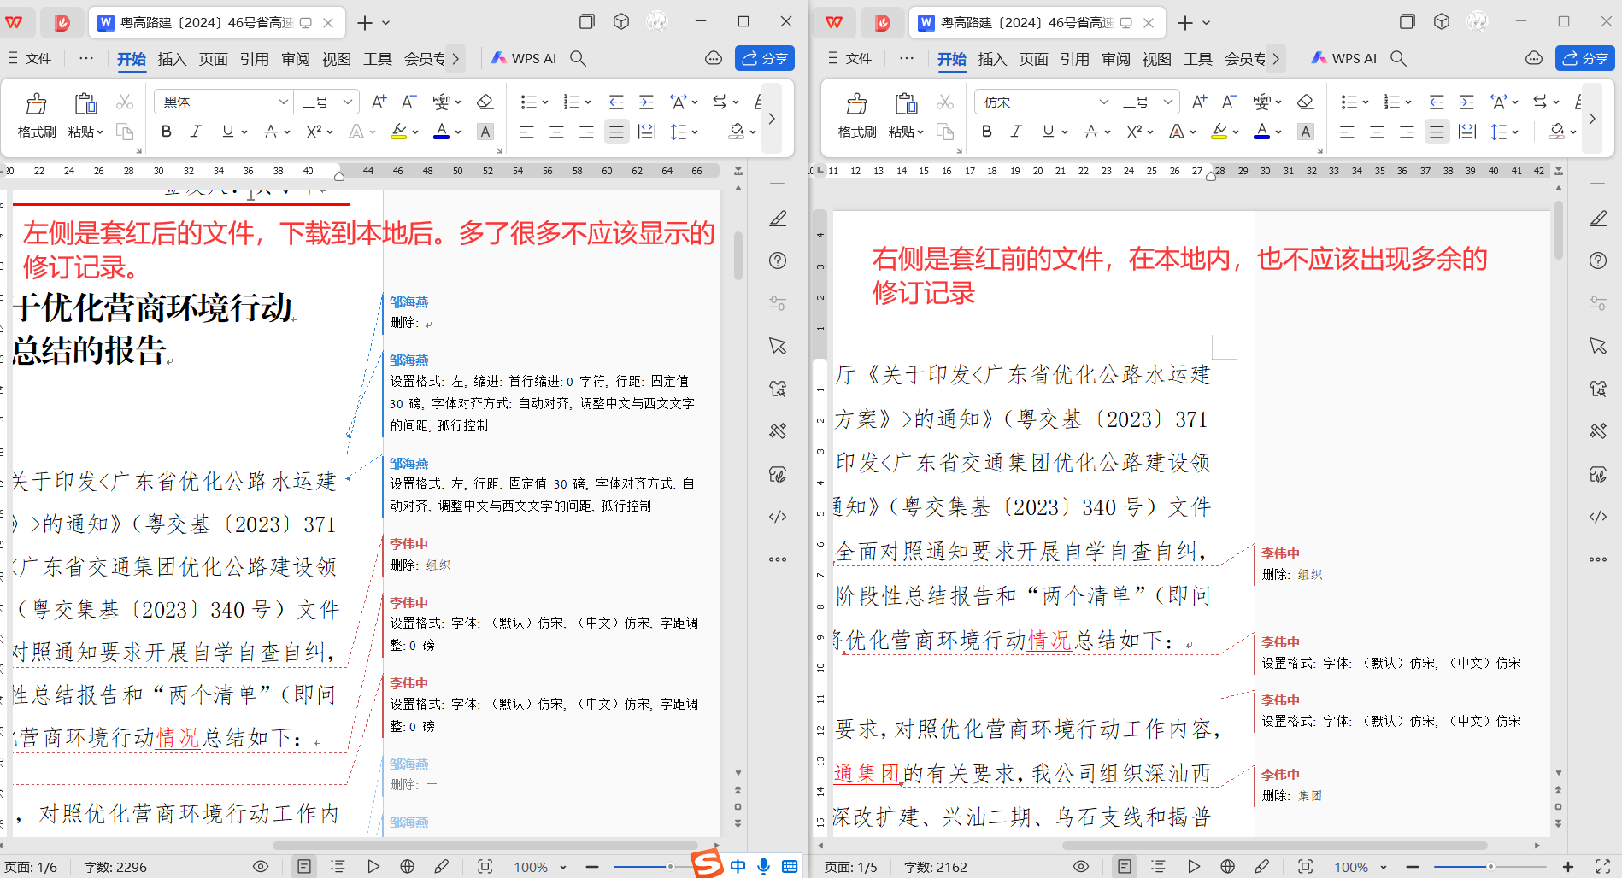The image size is (1622, 878).
Task: Switch to the 审阅 tab in the left window
Action: tap(296, 58)
